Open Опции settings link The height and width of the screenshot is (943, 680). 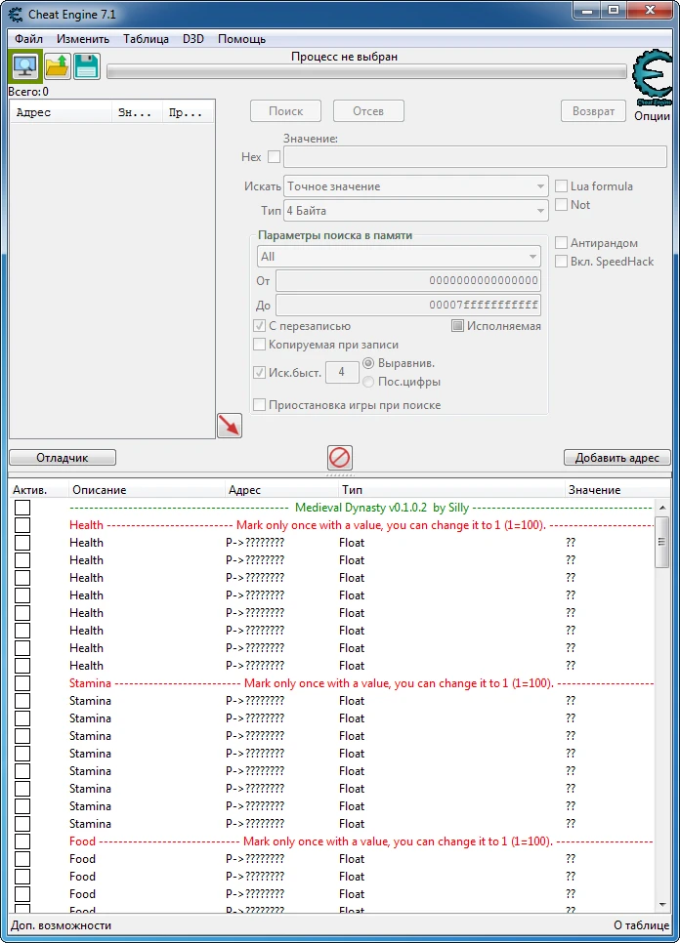pos(652,116)
